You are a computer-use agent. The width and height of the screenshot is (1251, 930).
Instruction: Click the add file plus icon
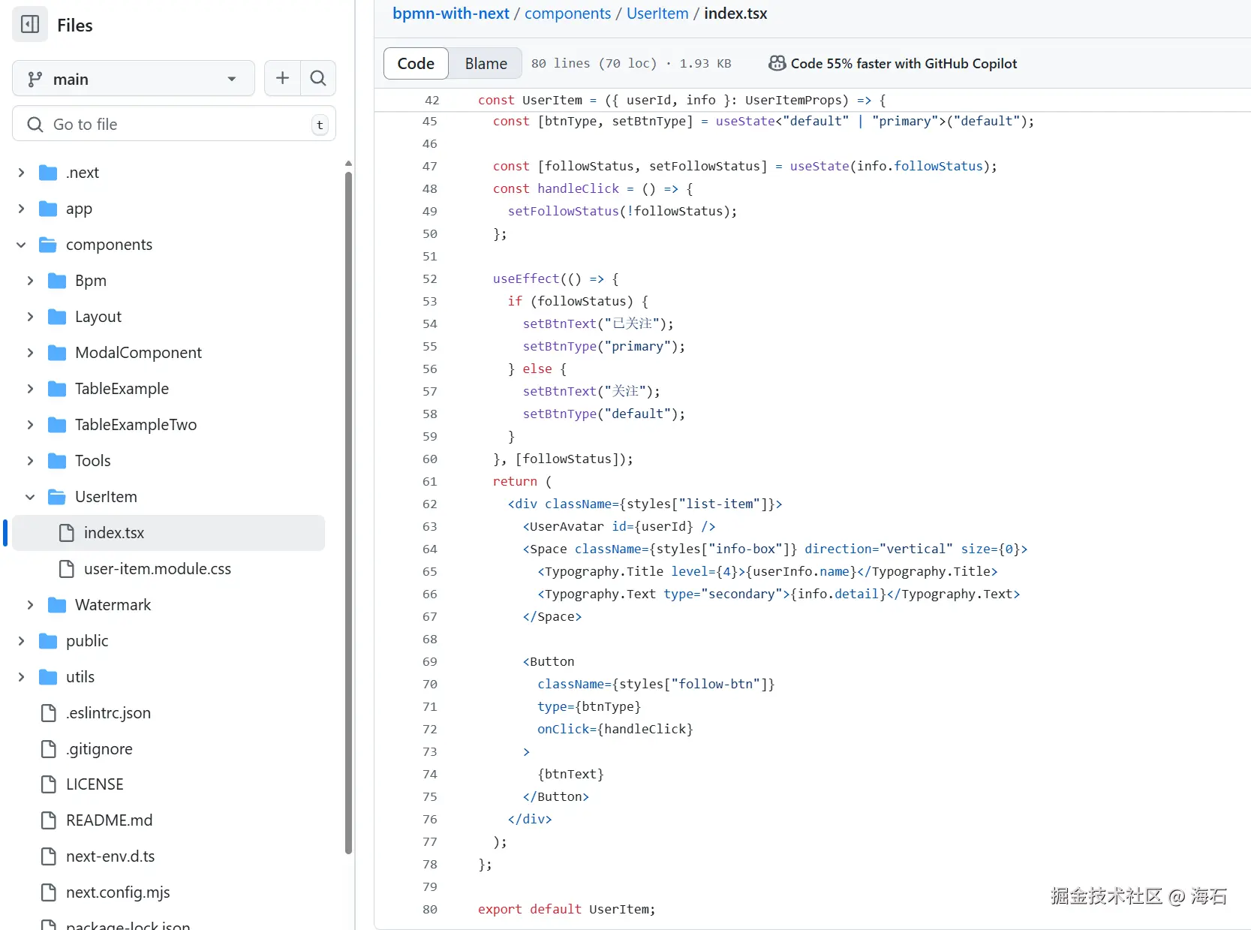[283, 78]
